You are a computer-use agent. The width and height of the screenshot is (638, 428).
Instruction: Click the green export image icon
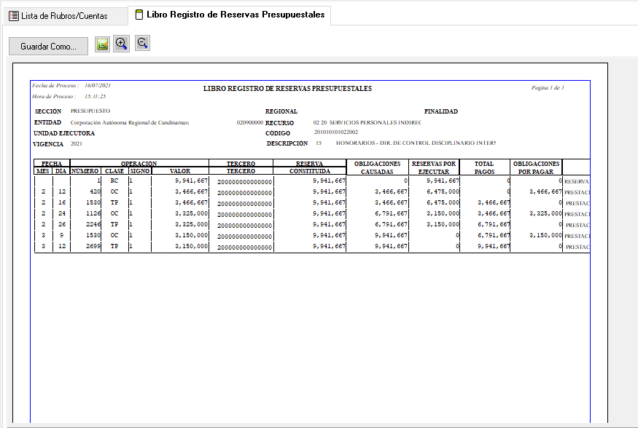[103, 44]
